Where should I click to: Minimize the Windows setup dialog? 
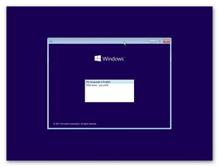152,42
